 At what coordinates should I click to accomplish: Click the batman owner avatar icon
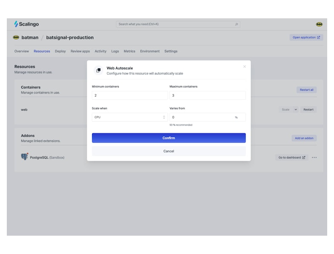click(x=16, y=38)
